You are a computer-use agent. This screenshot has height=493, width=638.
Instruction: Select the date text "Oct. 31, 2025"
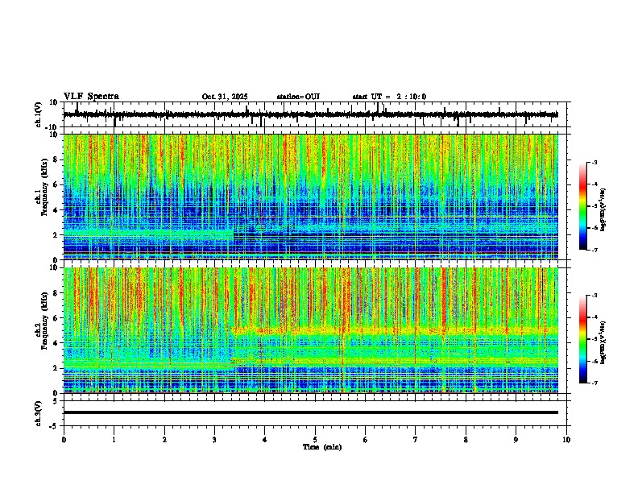click(225, 97)
